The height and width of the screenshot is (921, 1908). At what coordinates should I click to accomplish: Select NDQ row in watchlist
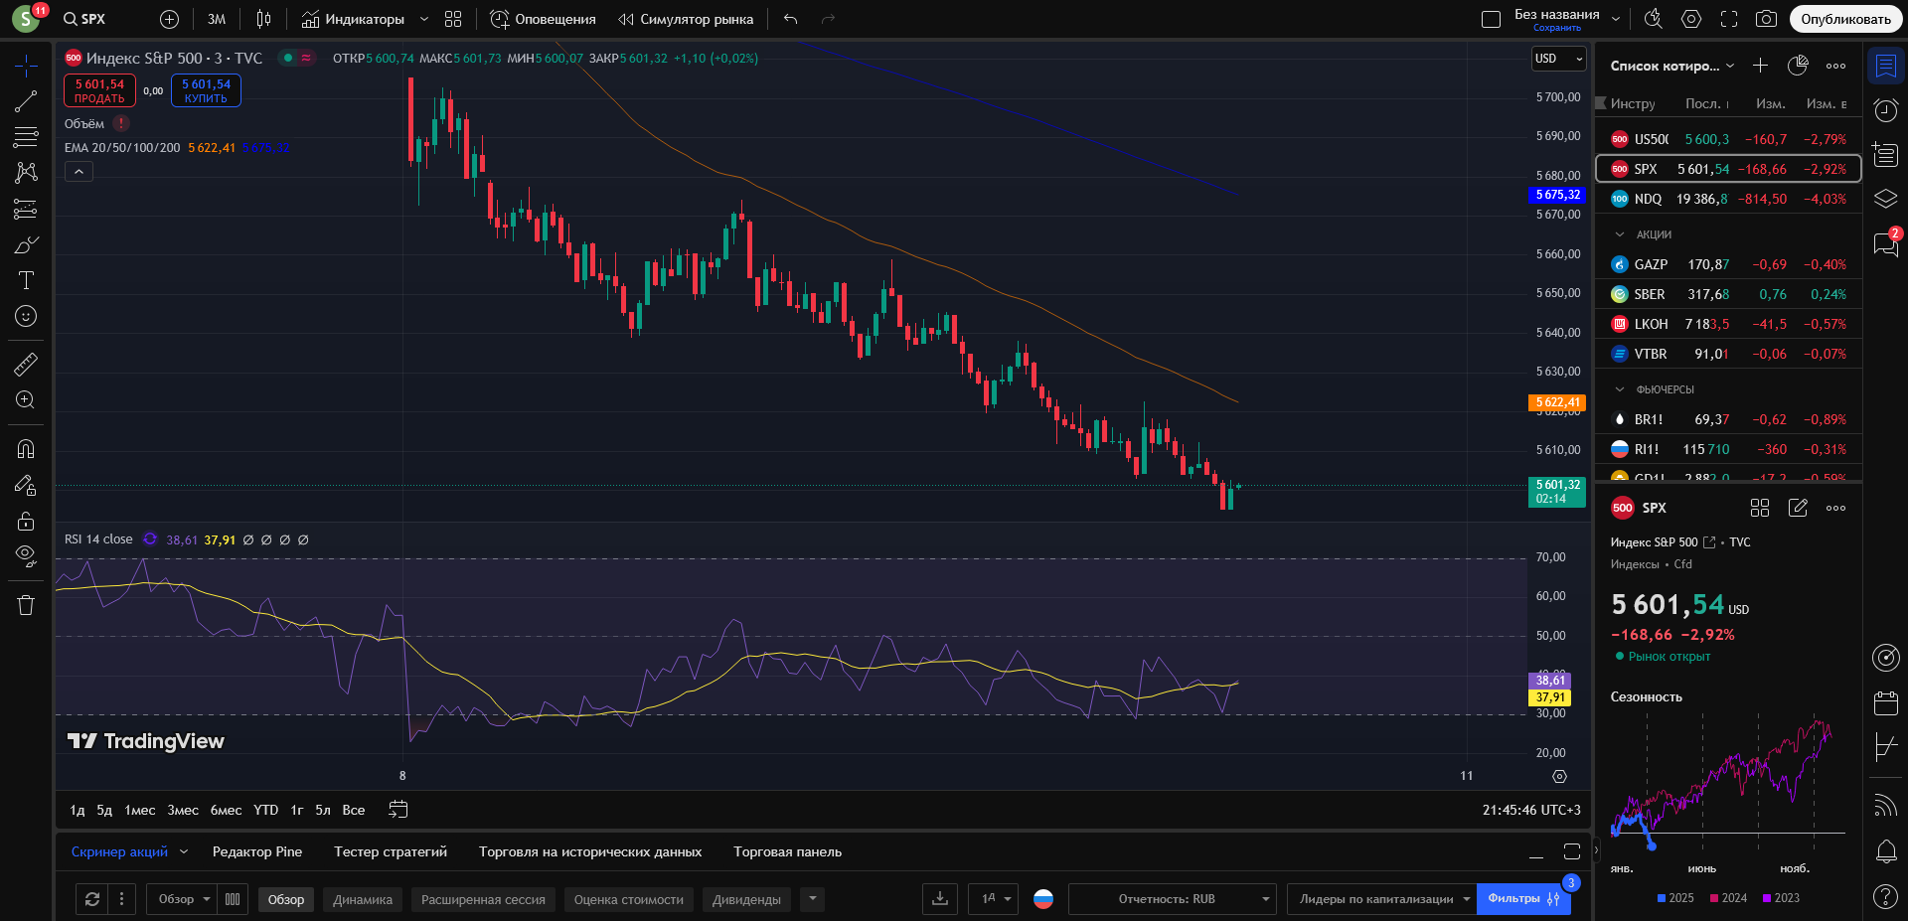(x=1728, y=199)
